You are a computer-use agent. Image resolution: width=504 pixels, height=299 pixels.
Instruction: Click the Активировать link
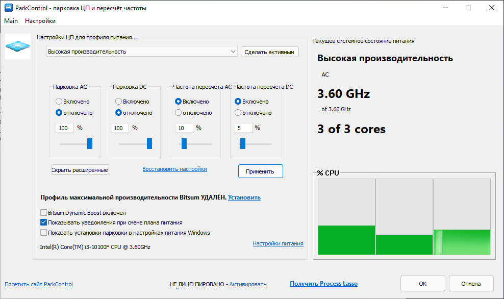(x=248, y=284)
